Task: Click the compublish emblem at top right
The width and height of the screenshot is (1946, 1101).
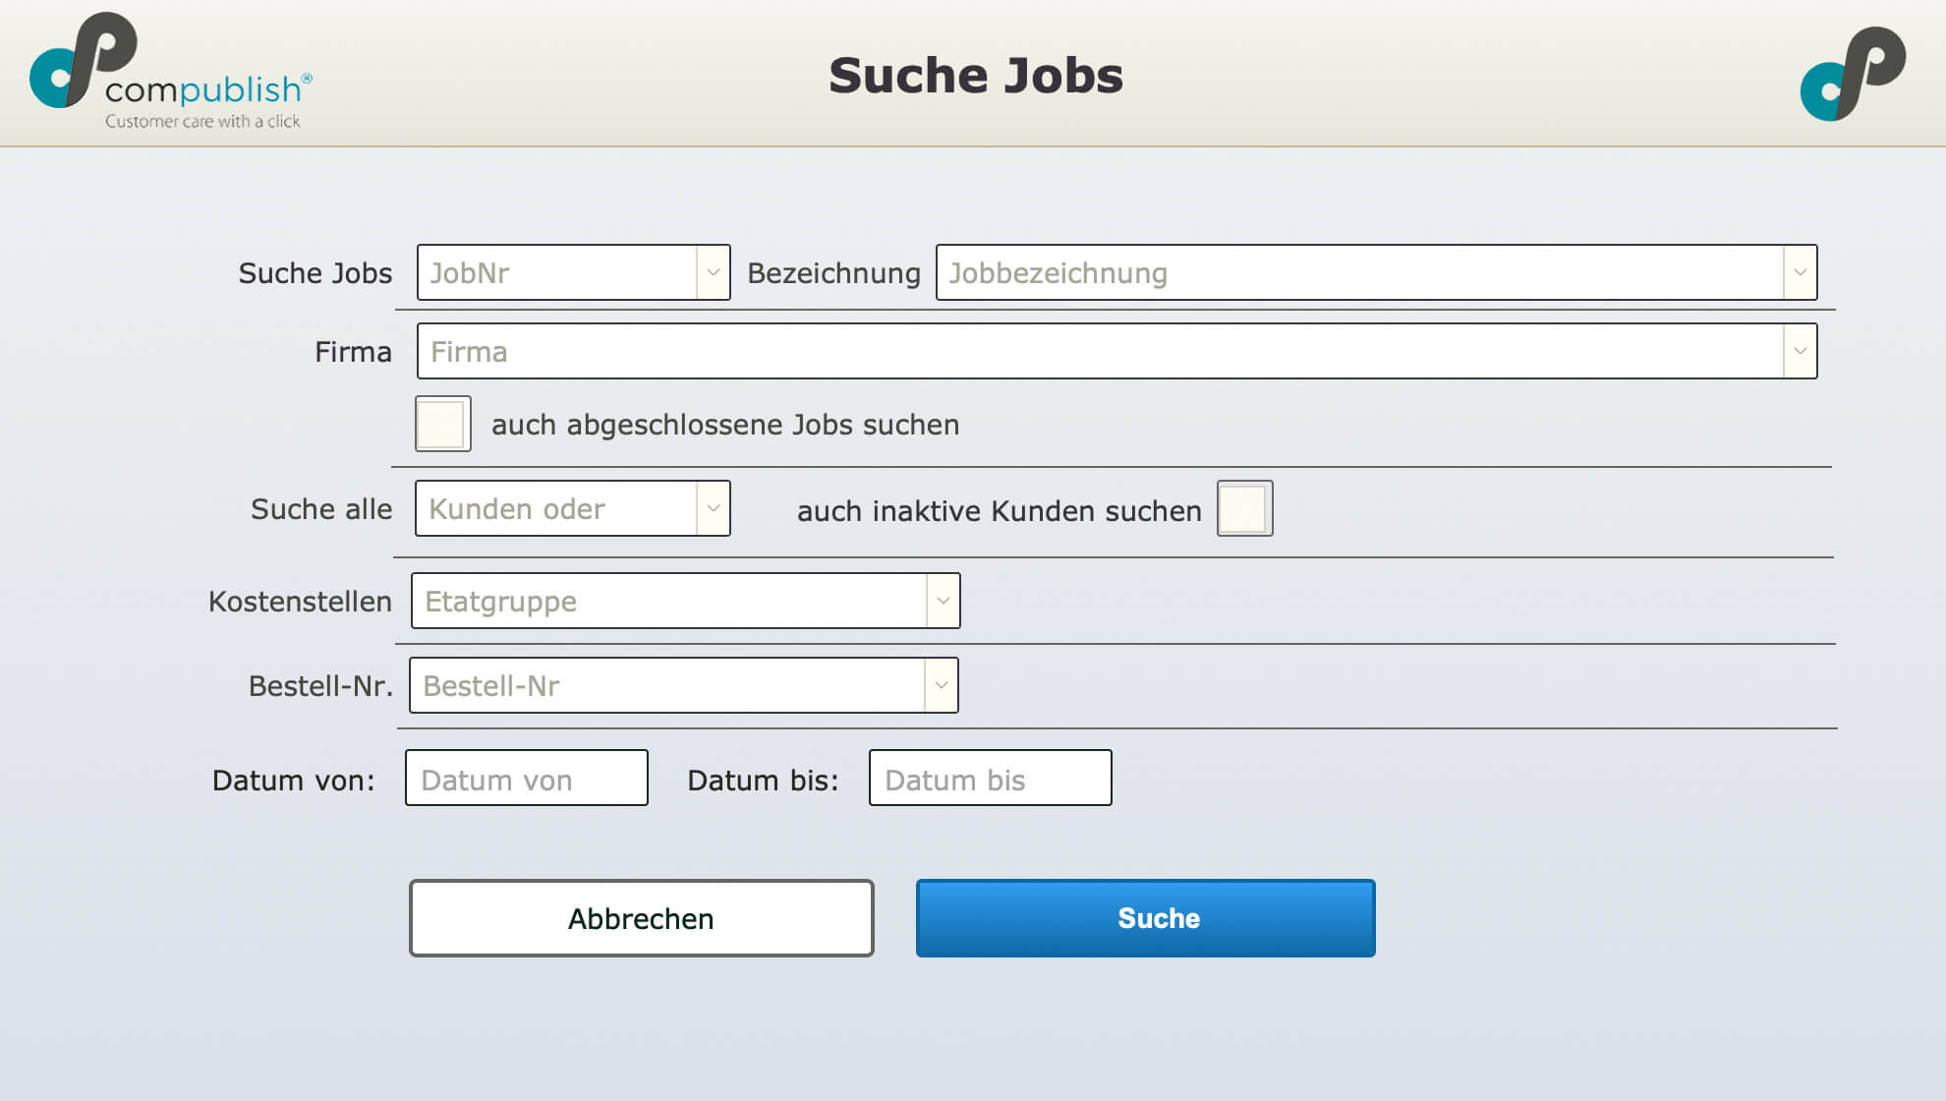Action: pos(1854,74)
